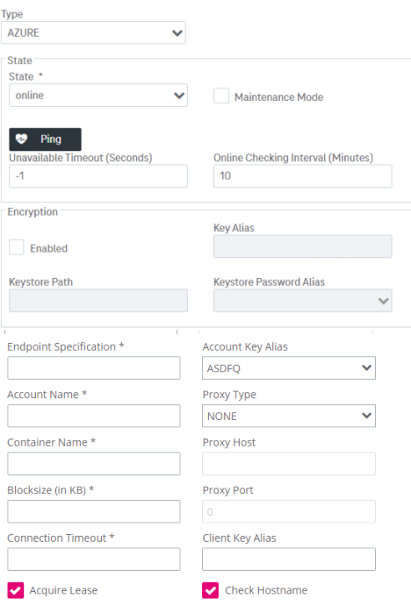The width and height of the screenshot is (411, 606).
Task: Expand the Proxy Type dropdown
Action: 289,416
